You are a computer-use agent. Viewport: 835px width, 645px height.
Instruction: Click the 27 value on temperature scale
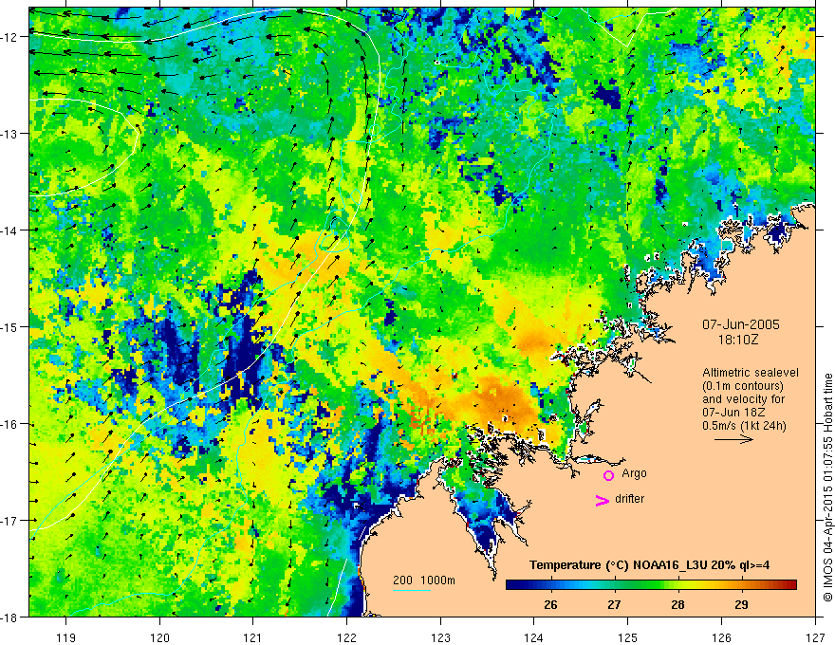[x=614, y=604]
